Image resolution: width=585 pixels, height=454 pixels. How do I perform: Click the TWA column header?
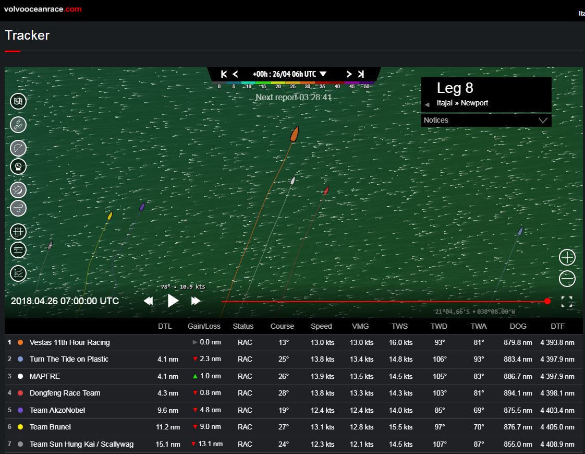pyautogui.click(x=479, y=326)
